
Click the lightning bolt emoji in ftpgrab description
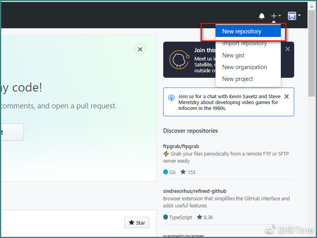click(166, 154)
